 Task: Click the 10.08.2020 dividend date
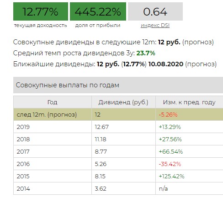(x=166, y=64)
